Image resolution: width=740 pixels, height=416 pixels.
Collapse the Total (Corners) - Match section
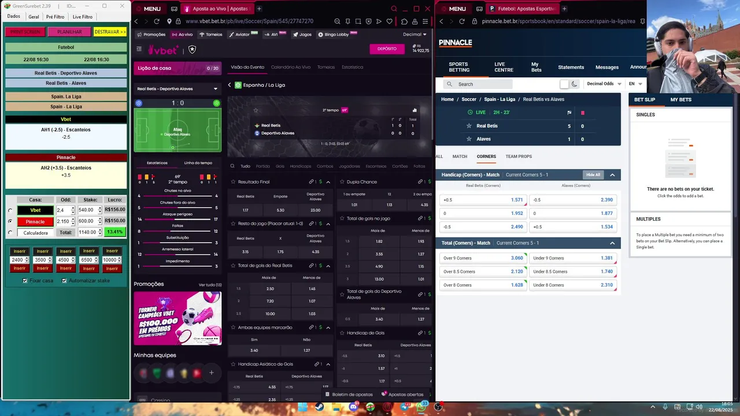612,243
